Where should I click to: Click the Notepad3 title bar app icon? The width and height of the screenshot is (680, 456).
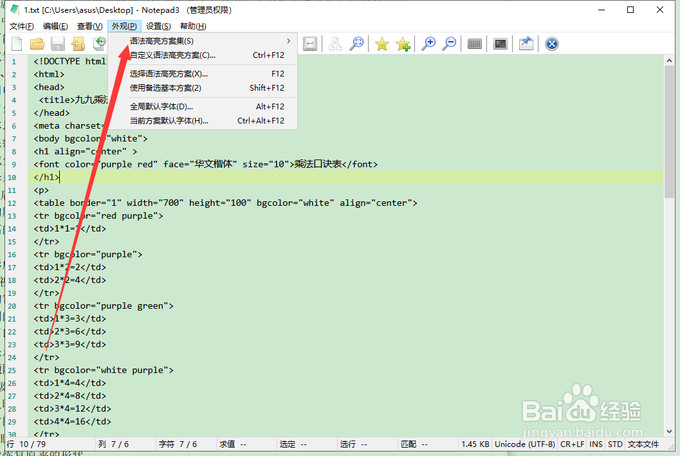tap(15, 10)
